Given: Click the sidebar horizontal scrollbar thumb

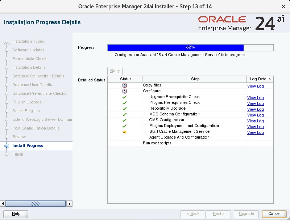Looking at the screenshot, I should tap(36, 204).
